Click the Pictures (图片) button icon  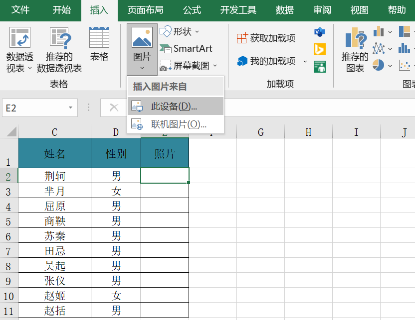pyautogui.click(x=142, y=37)
